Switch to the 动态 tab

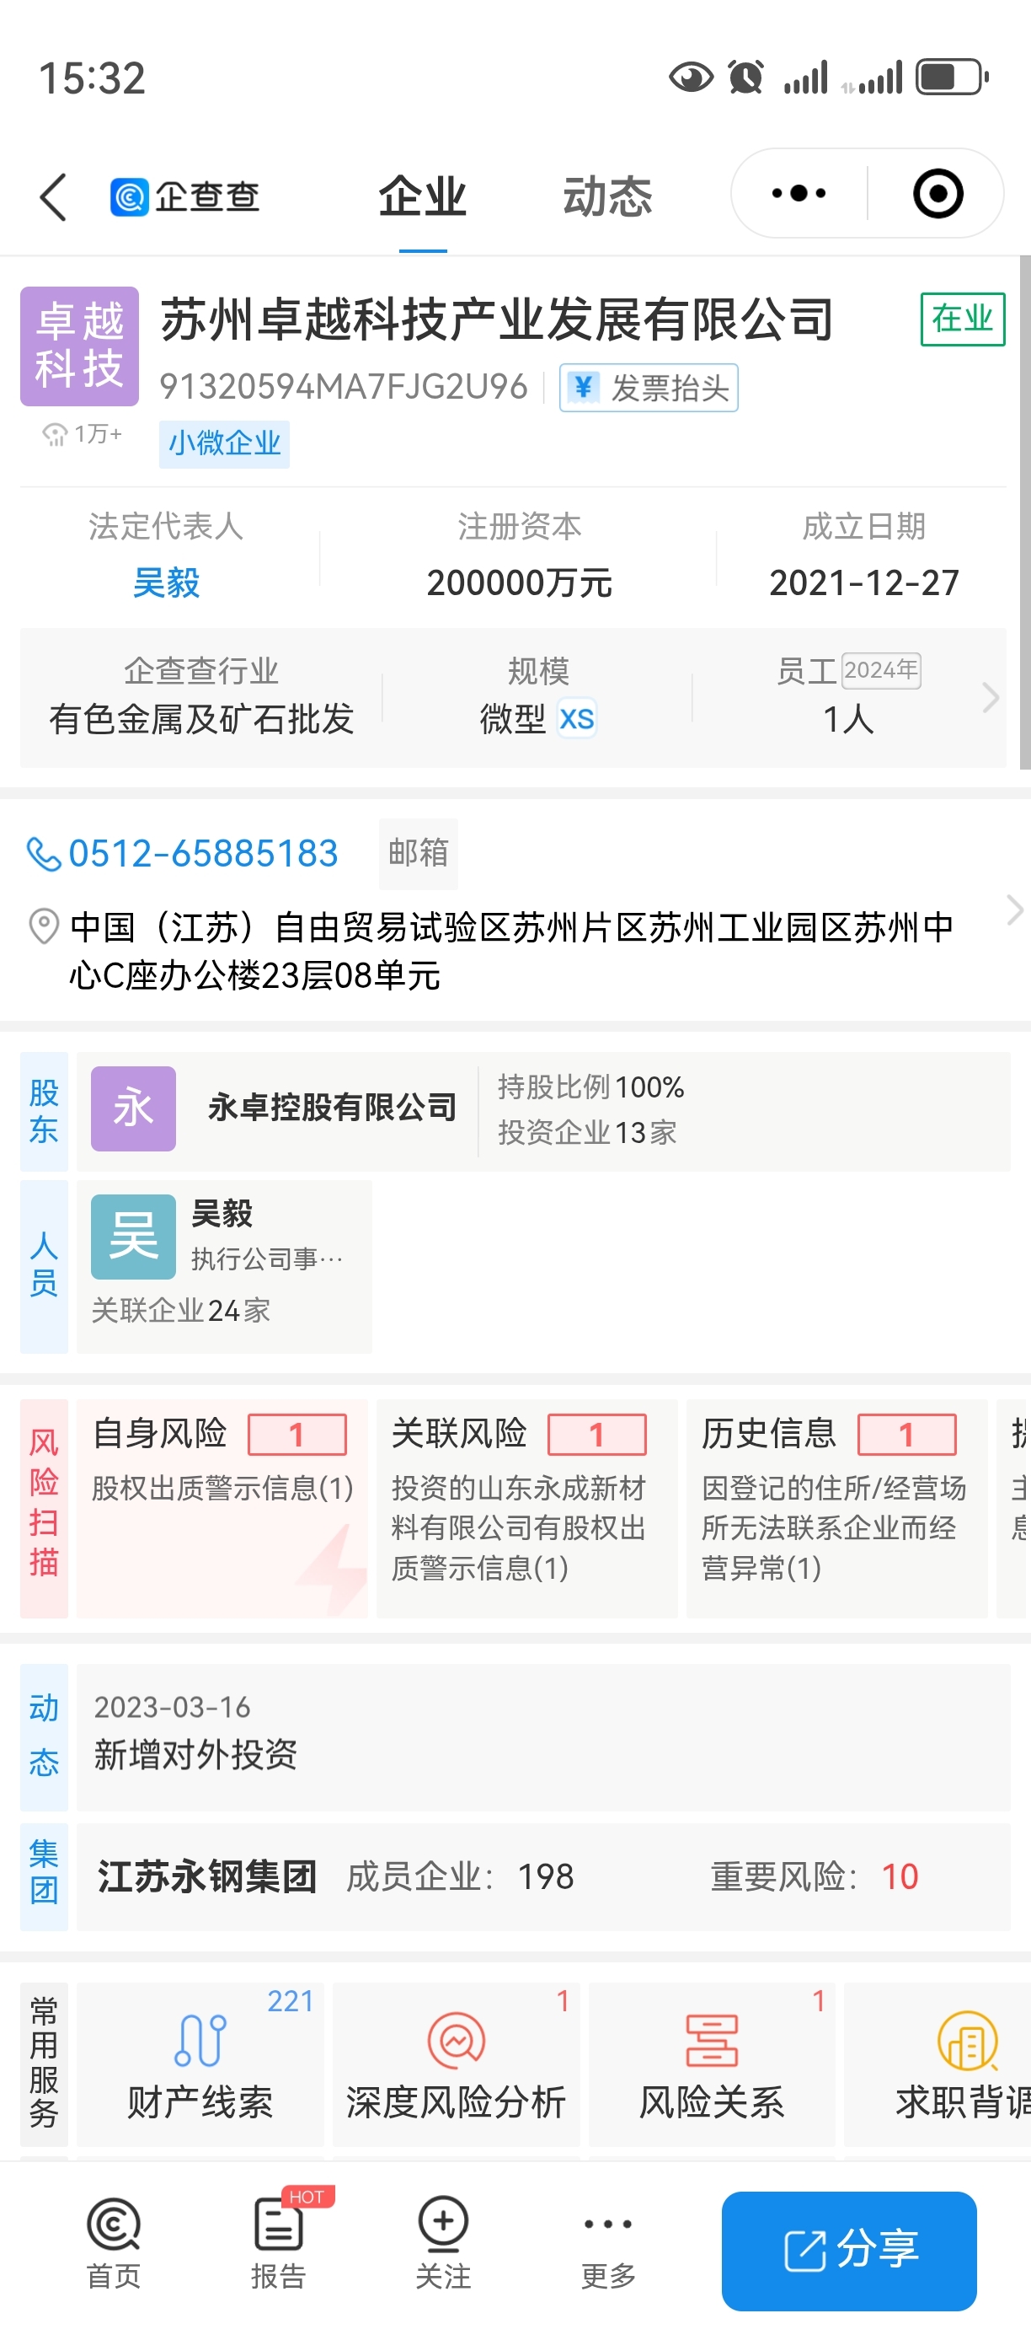[608, 196]
